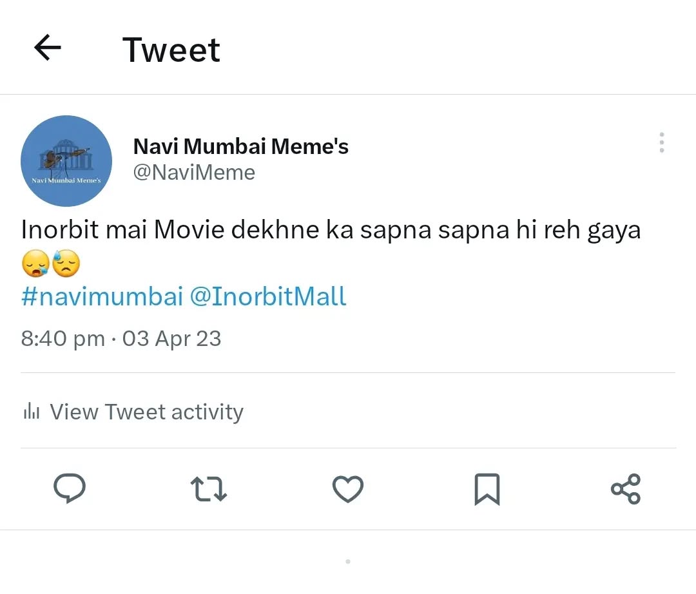Image resolution: width=696 pixels, height=594 pixels.
Task: Open the three-dot more options menu
Action: pos(661,142)
